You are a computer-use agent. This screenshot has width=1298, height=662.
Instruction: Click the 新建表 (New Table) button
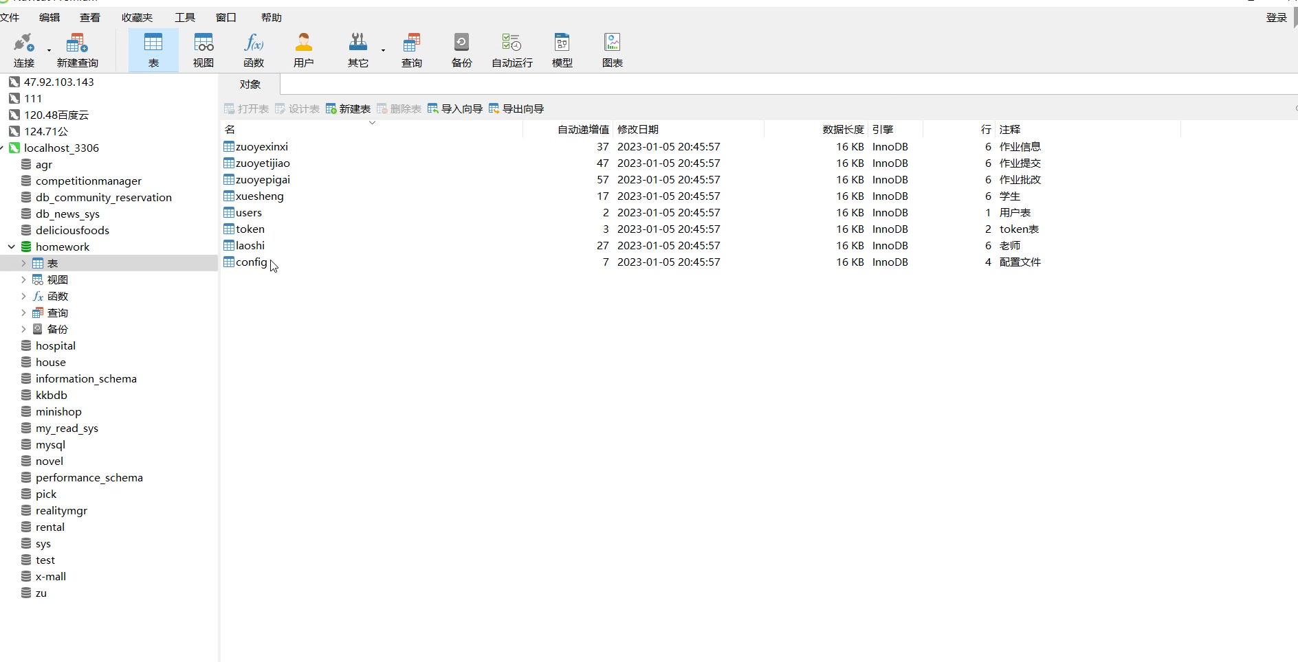point(348,109)
